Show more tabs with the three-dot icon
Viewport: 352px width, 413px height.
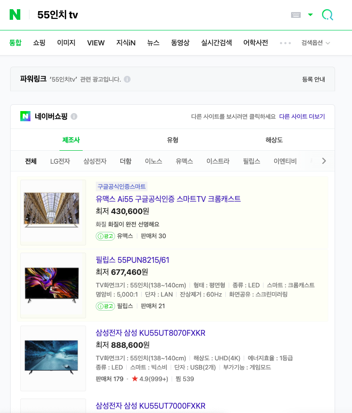coord(285,43)
